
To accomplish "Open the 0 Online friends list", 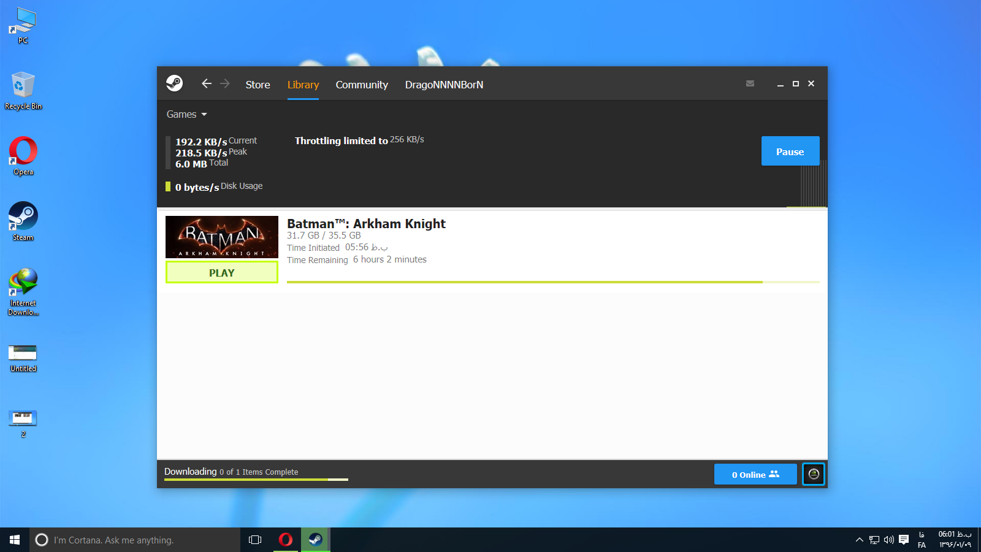I will 755,474.
